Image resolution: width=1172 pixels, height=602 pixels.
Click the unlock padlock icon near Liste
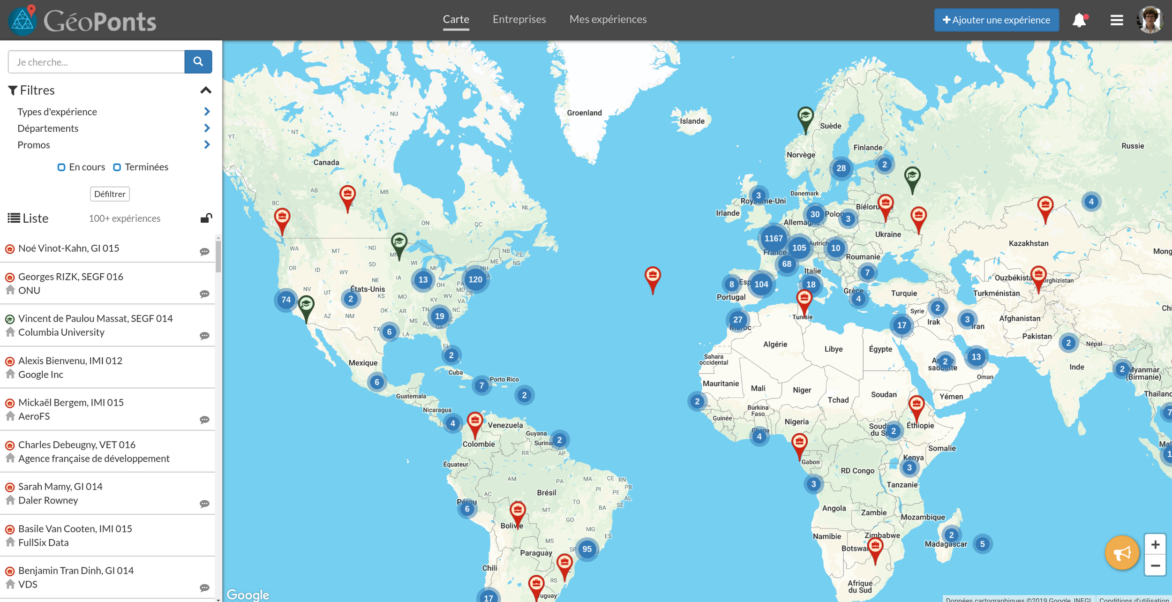point(206,218)
